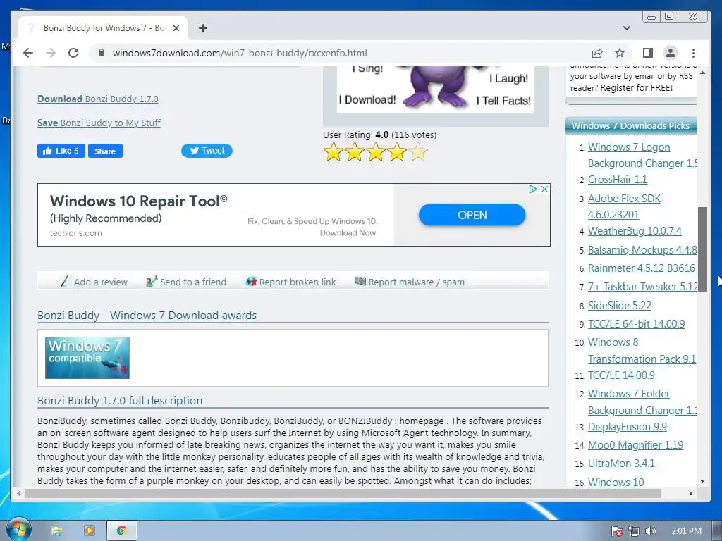Image resolution: width=722 pixels, height=541 pixels.
Task: Click the 2:01 PM clock
Action: pyautogui.click(x=686, y=531)
